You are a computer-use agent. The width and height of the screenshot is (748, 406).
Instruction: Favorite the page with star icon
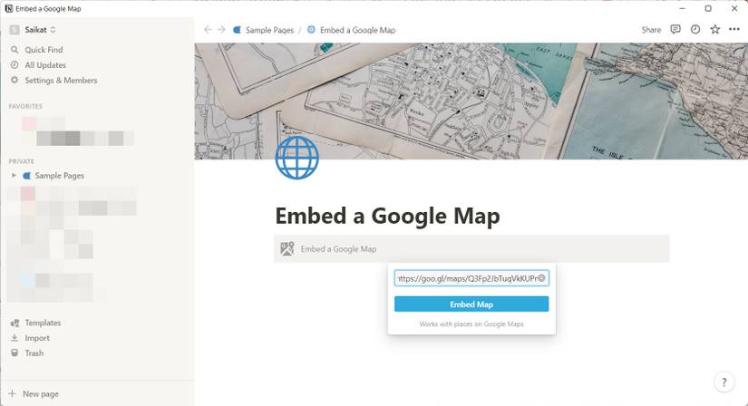pyautogui.click(x=714, y=30)
